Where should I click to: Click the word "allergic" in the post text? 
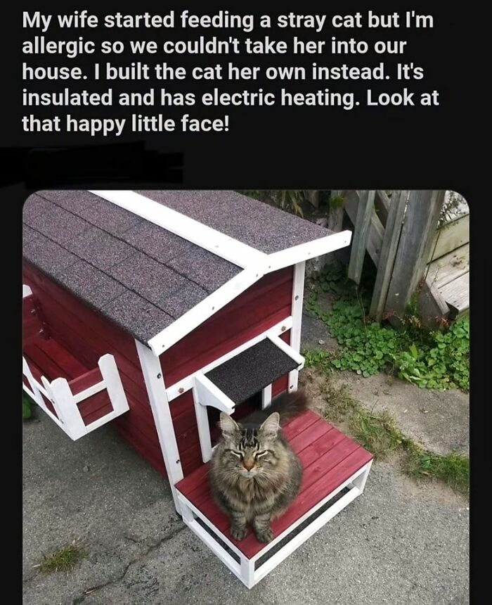pyautogui.click(x=58, y=46)
